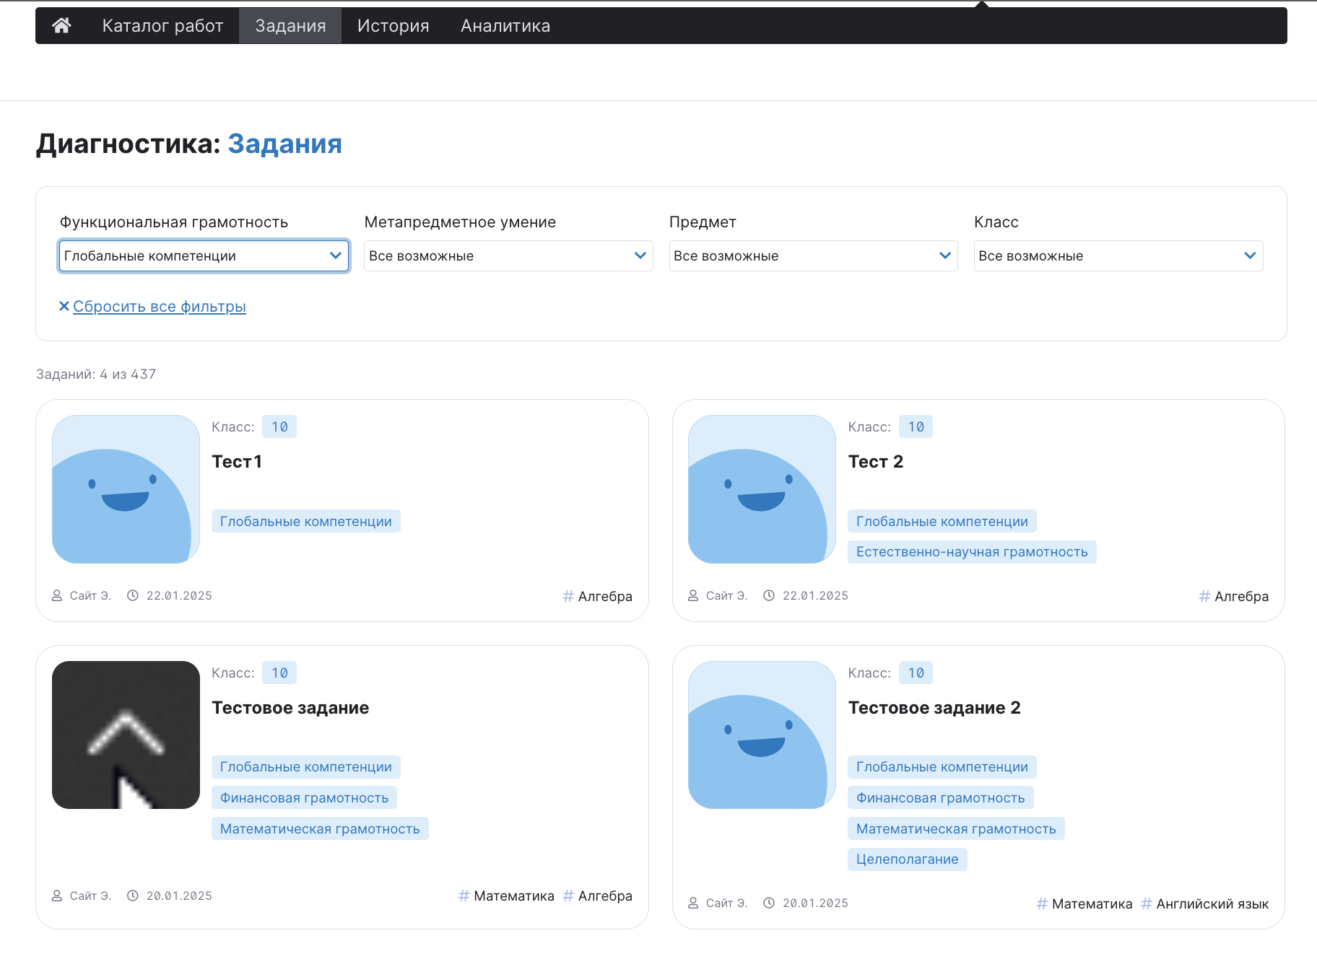Open the История menu item

pyautogui.click(x=393, y=26)
